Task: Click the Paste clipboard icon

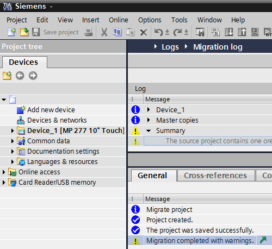Action: [130, 32]
